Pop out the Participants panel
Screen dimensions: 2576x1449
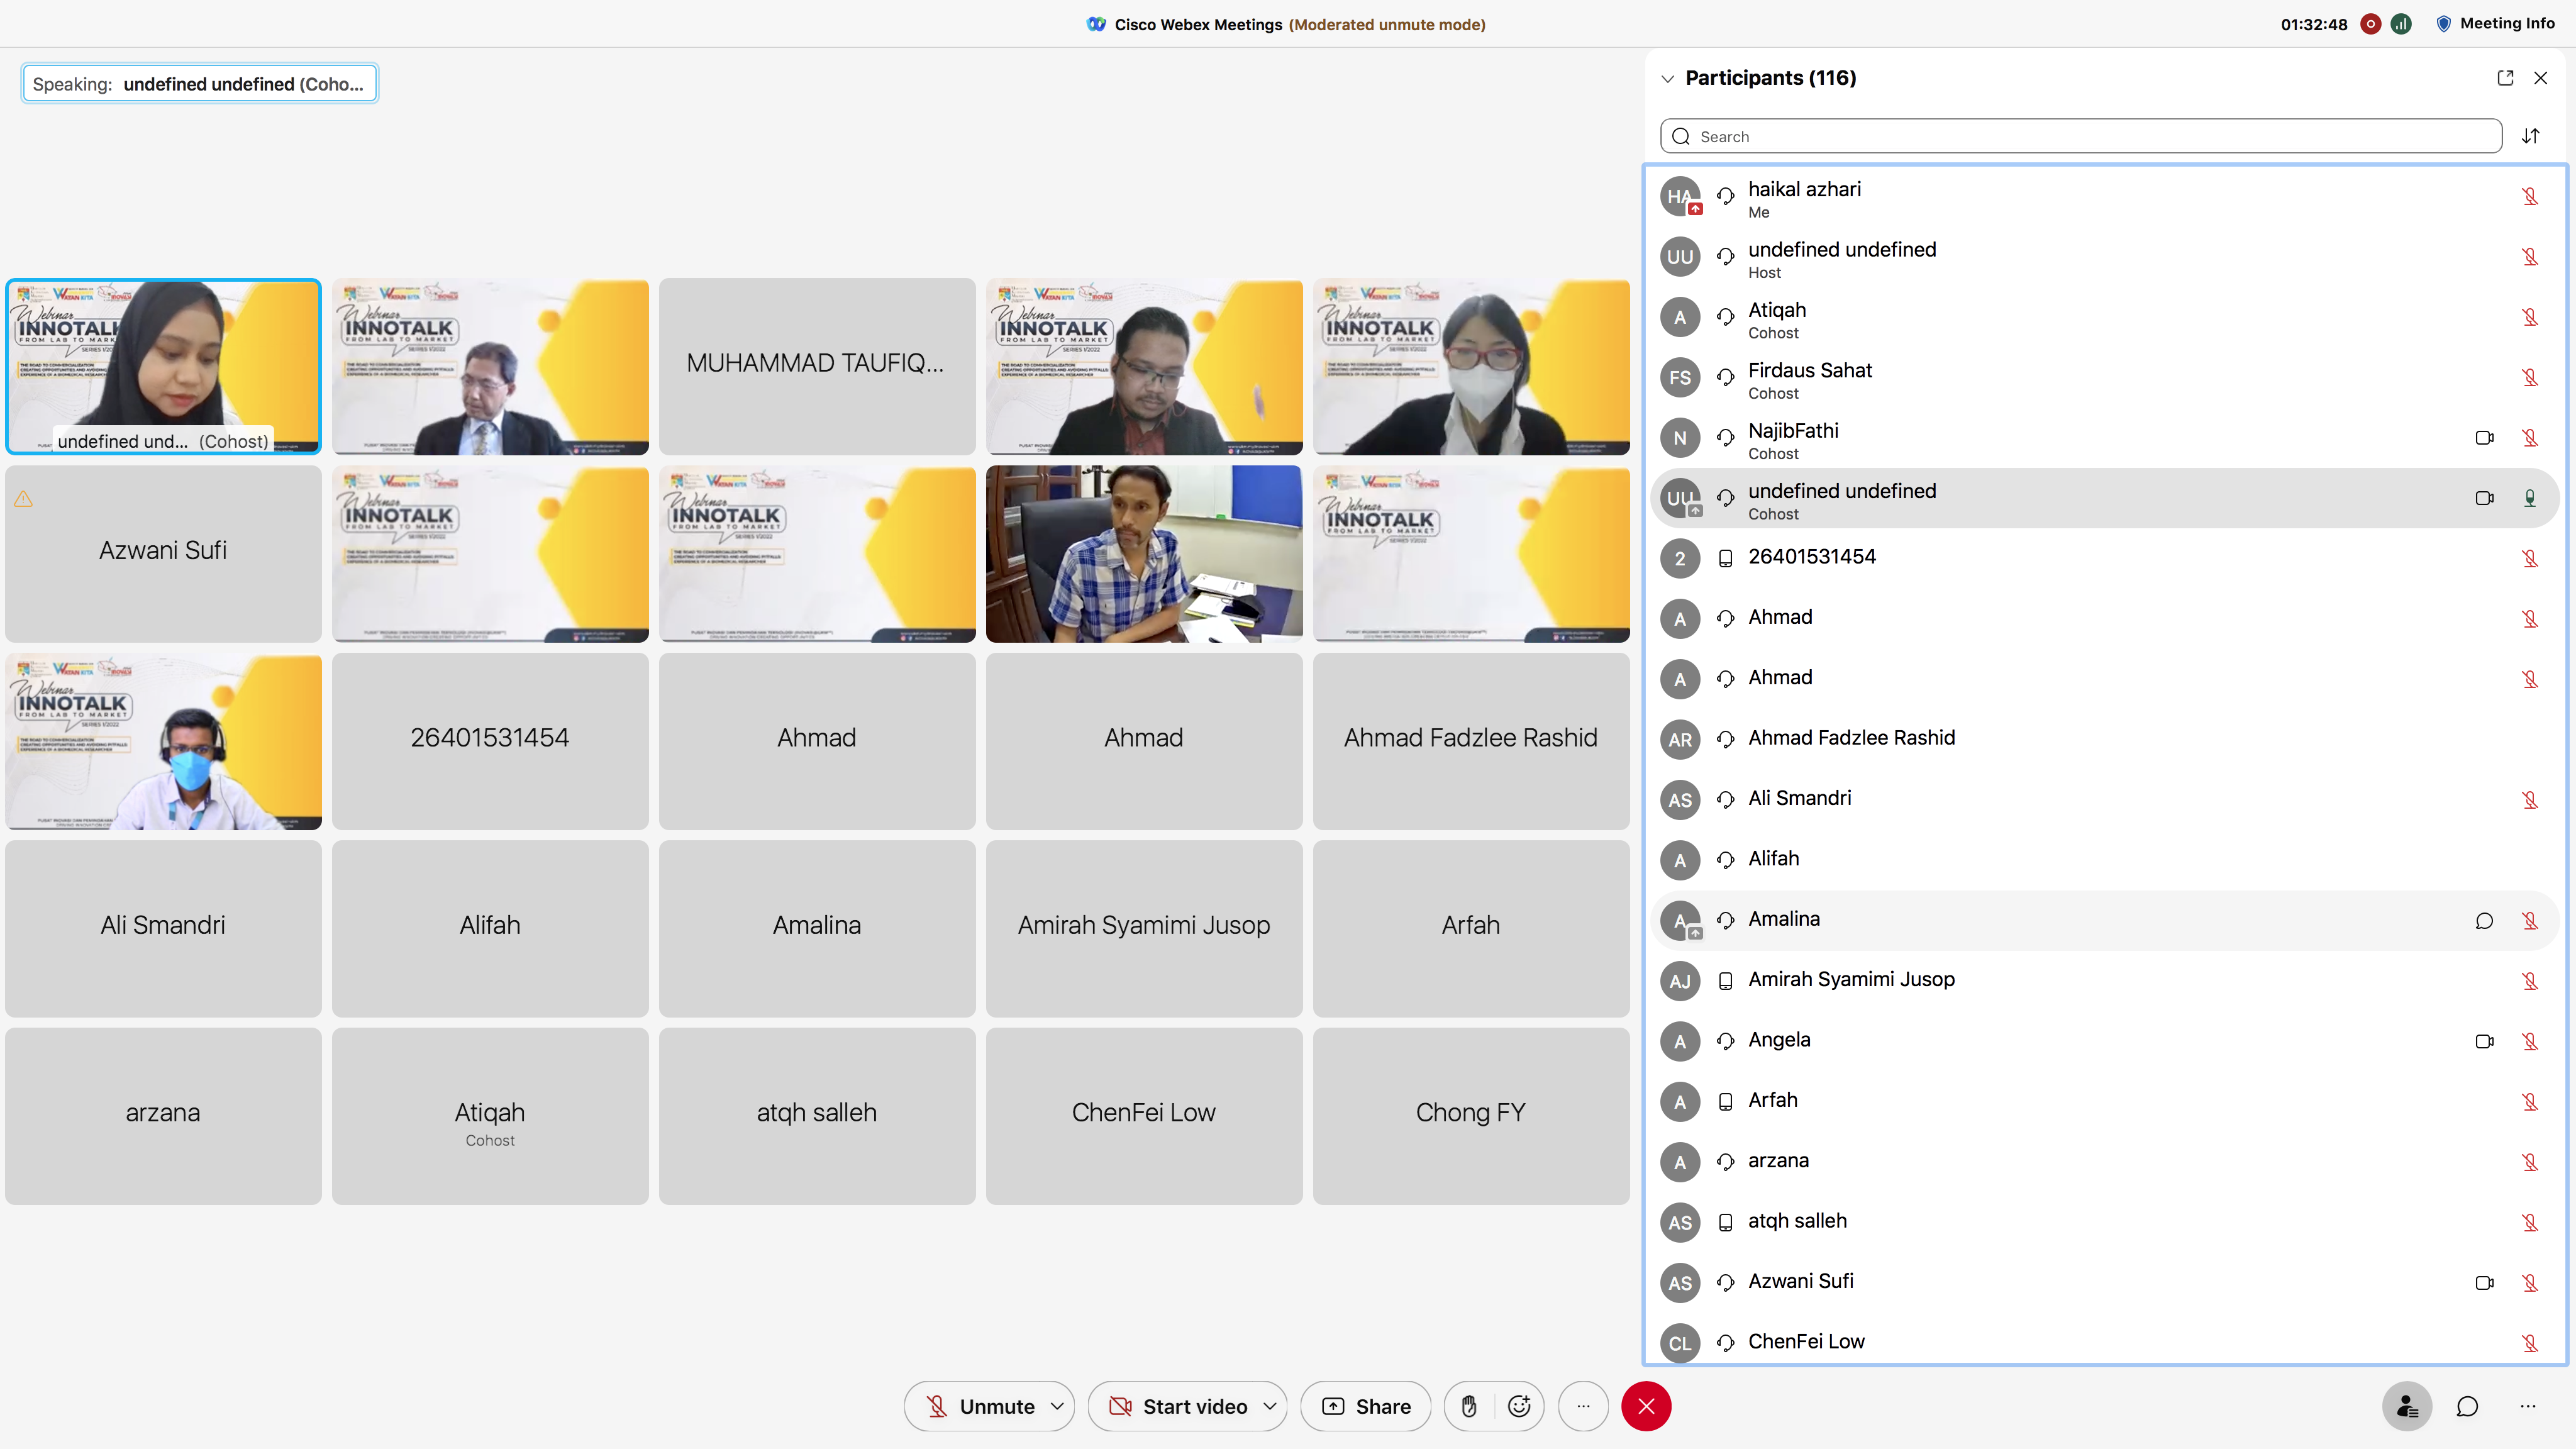tap(2505, 78)
